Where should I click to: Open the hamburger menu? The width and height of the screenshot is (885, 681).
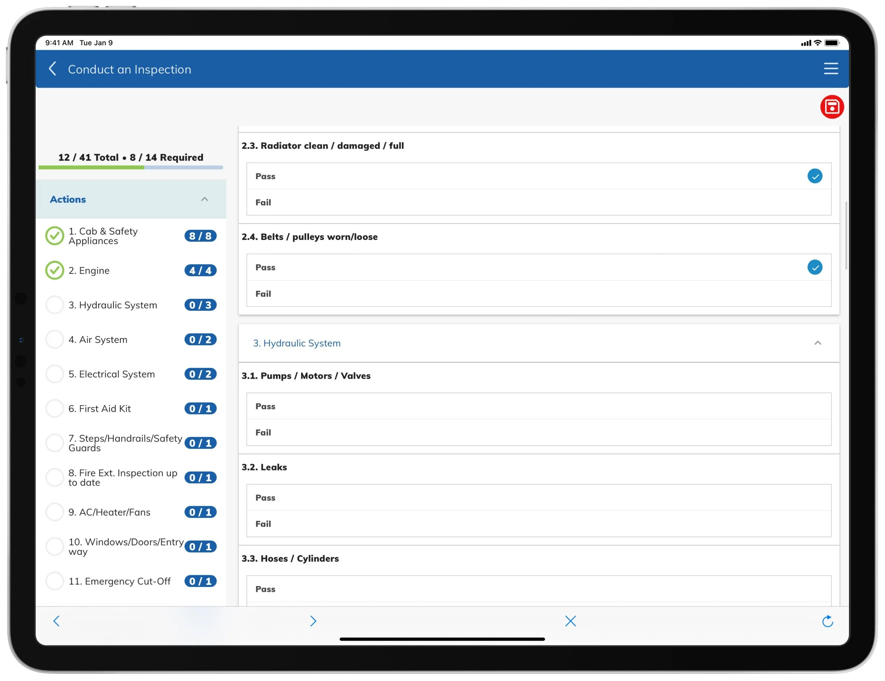pyautogui.click(x=831, y=68)
